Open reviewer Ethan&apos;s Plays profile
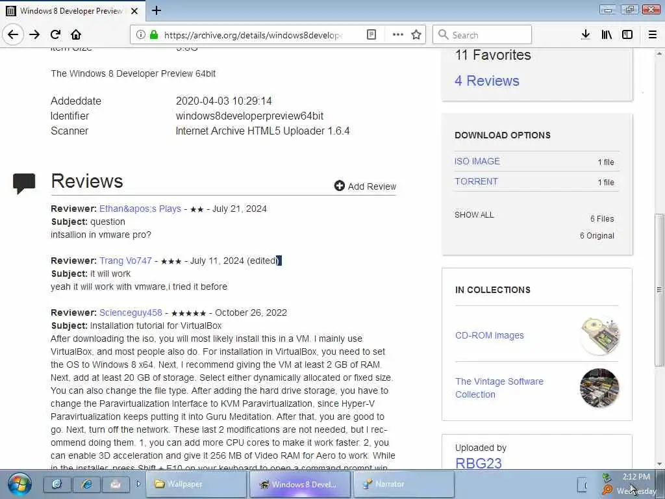Viewport: 665px width, 499px height. 140,209
